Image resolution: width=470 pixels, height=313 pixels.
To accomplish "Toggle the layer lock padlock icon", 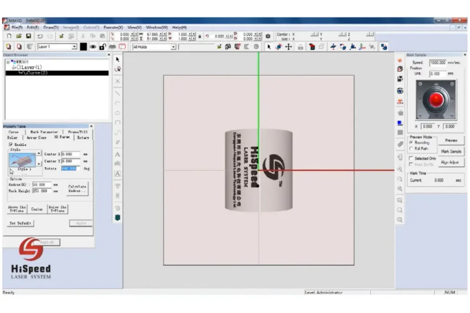I will (103, 46).
